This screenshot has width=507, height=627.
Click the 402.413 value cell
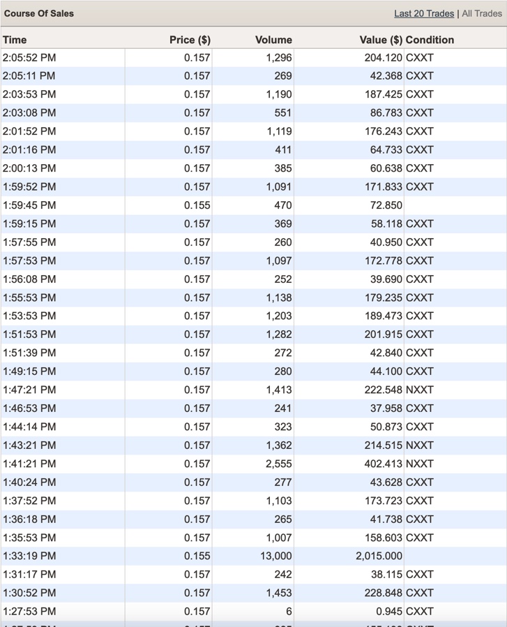pos(383,464)
